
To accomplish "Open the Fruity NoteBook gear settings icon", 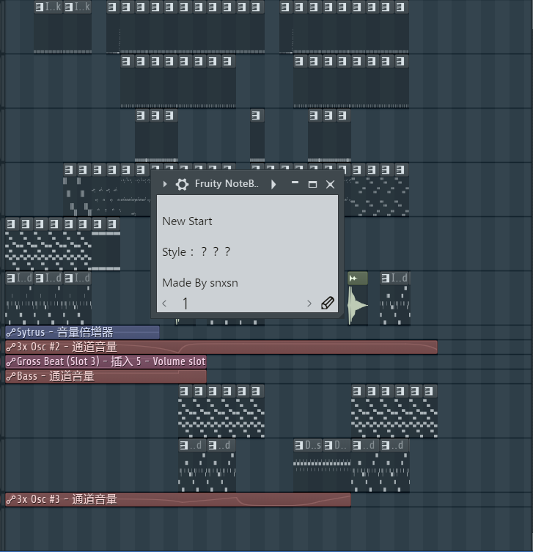I will (183, 185).
